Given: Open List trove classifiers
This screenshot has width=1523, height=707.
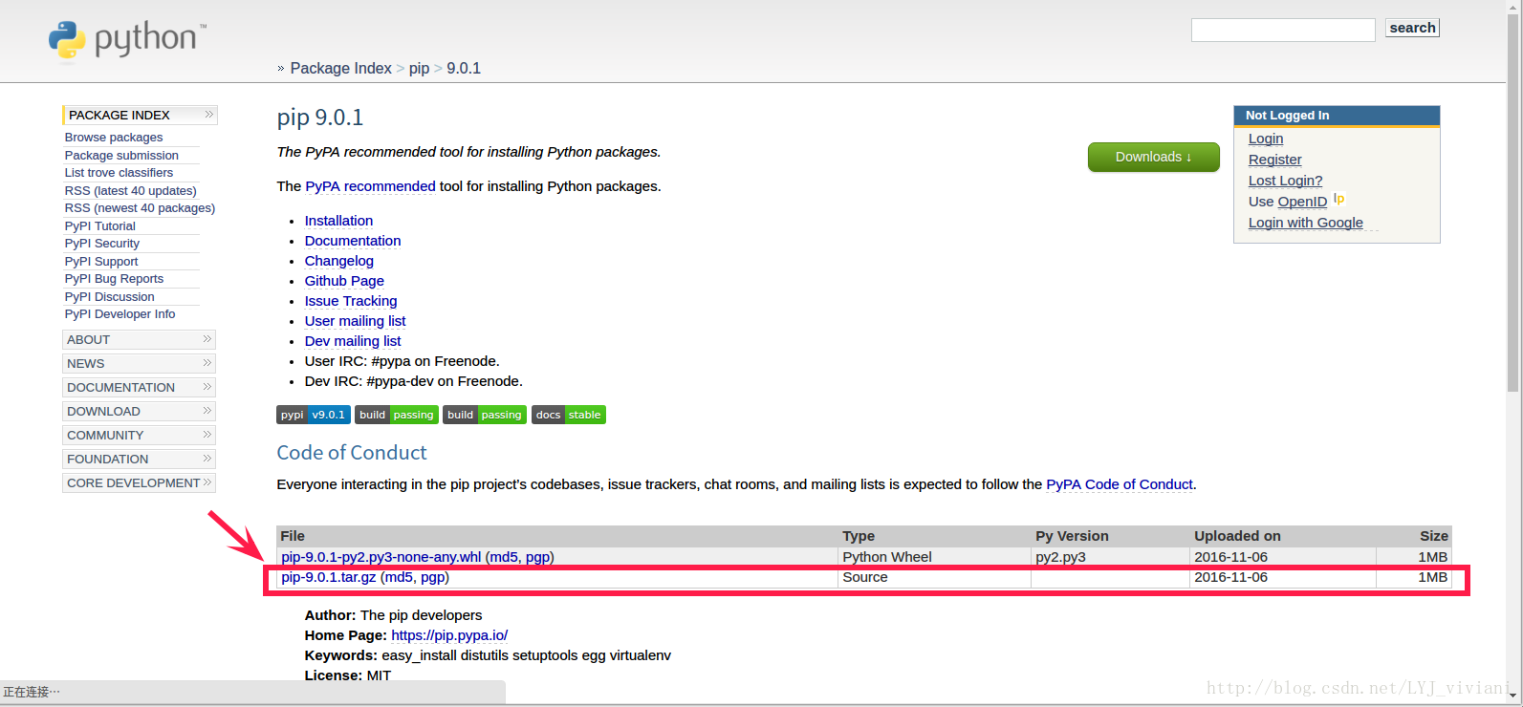Looking at the screenshot, I should [x=119, y=173].
